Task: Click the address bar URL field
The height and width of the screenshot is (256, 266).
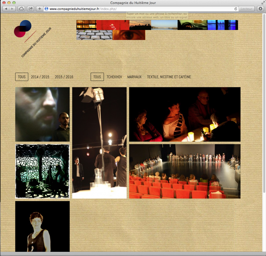Action: pos(140,9)
